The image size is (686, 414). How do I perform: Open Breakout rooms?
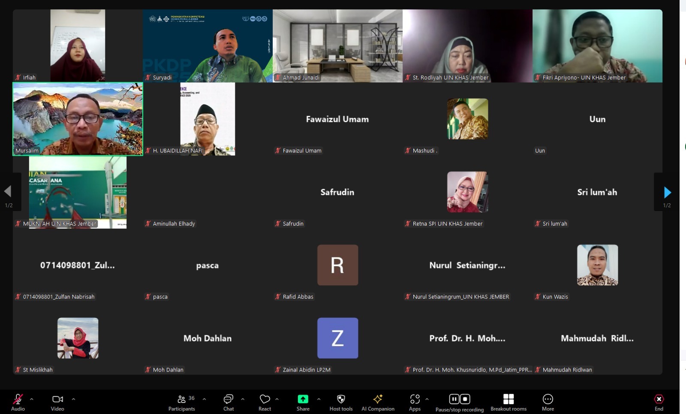tap(508, 402)
